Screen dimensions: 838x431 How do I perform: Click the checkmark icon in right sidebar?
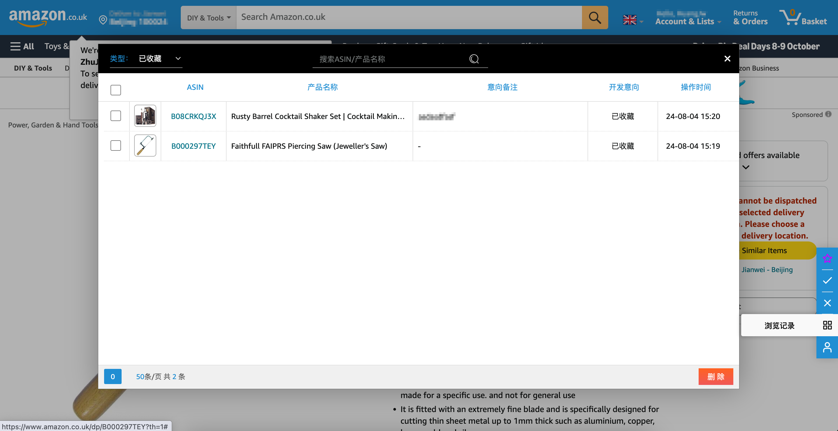[x=827, y=281]
